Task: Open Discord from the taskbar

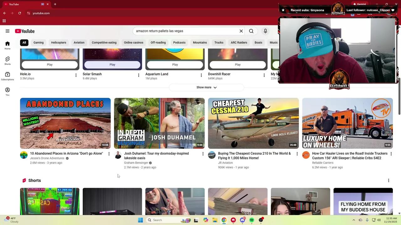Action: [242, 220]
